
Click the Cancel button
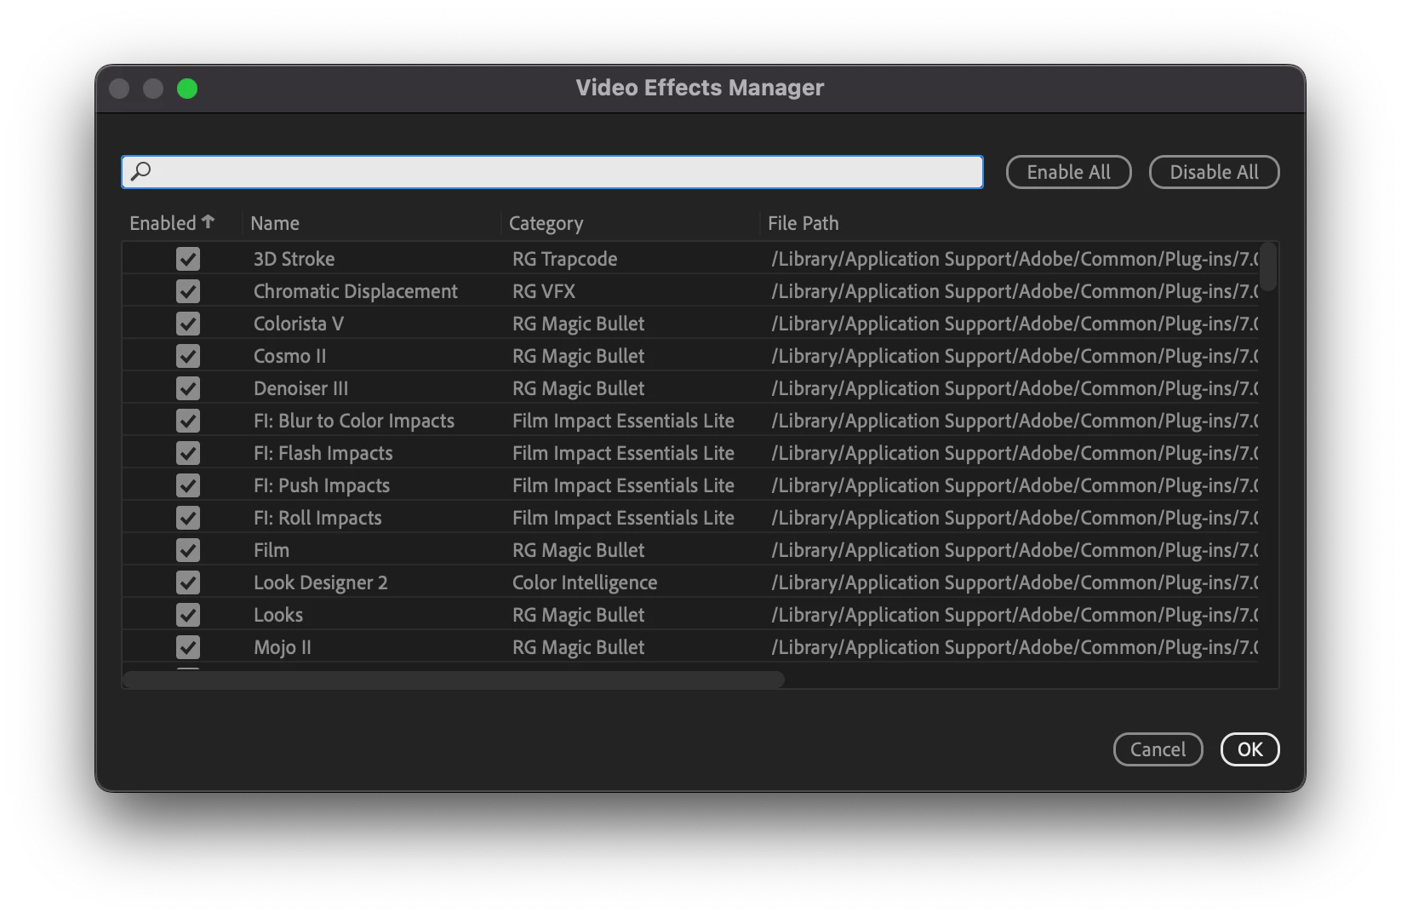[x=1158, y=749]
